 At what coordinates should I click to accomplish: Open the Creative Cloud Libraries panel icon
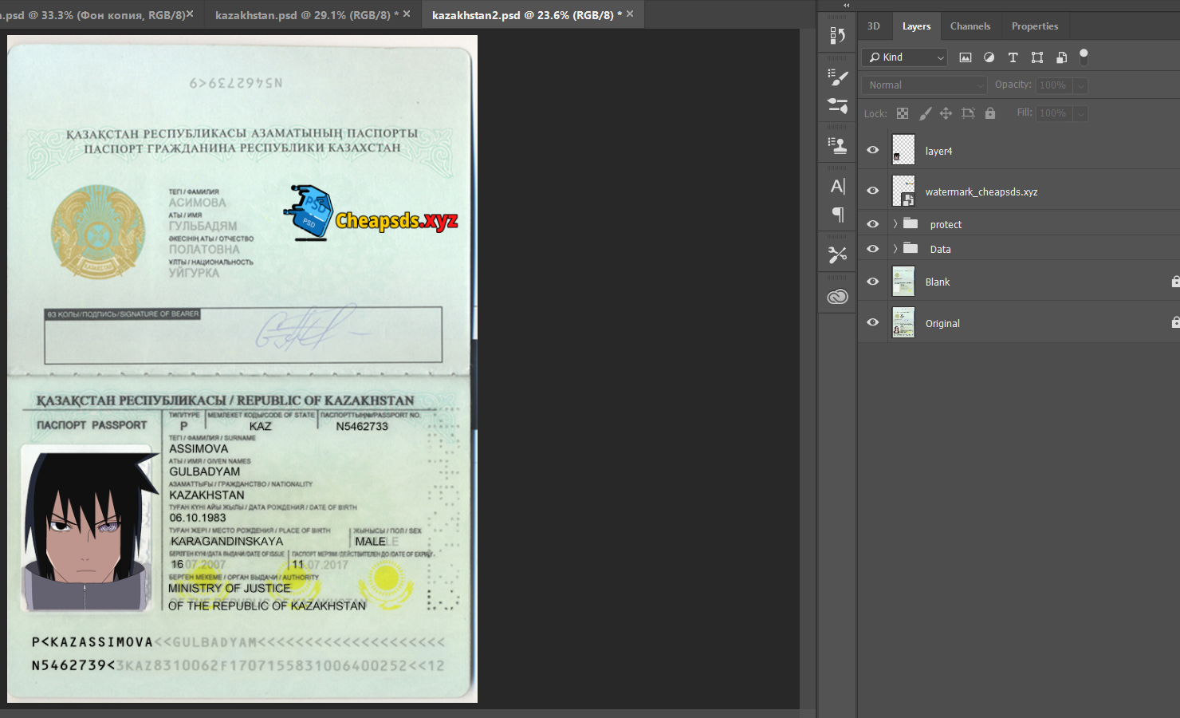(x=837, y=297)
